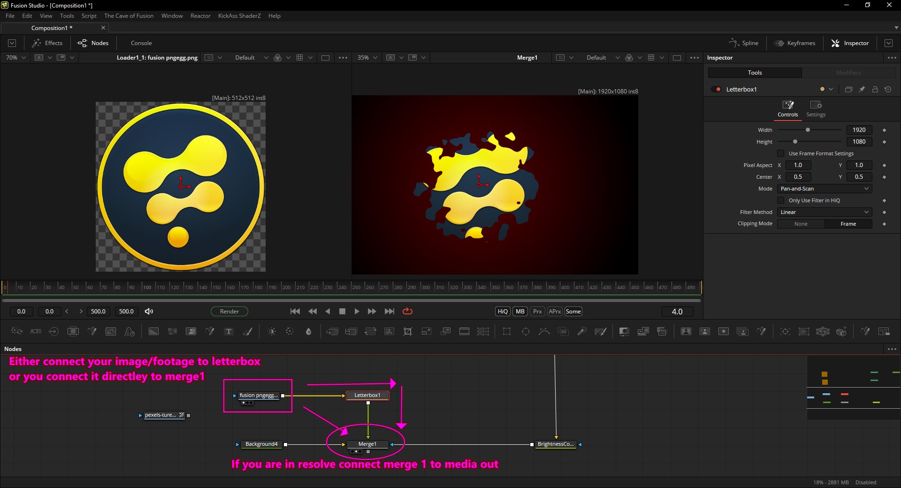Image resolution: width=901 pixels, height=488 pixels.
Task: Select the ACES transform tool icon
Action: [x=36, y=331]
